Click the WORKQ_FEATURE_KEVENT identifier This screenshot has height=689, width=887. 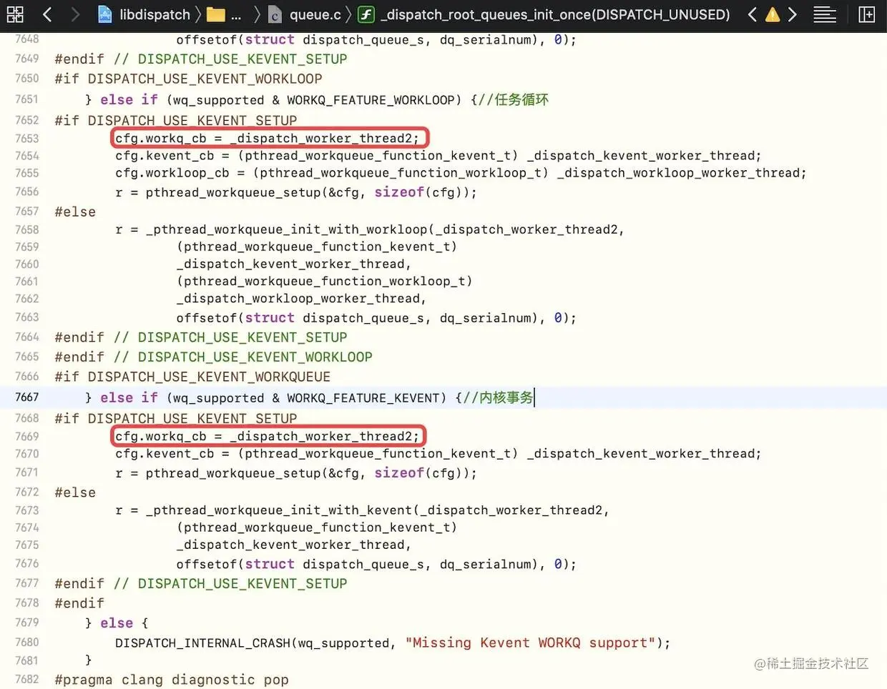pyautogui.click(x=363, y=398)
